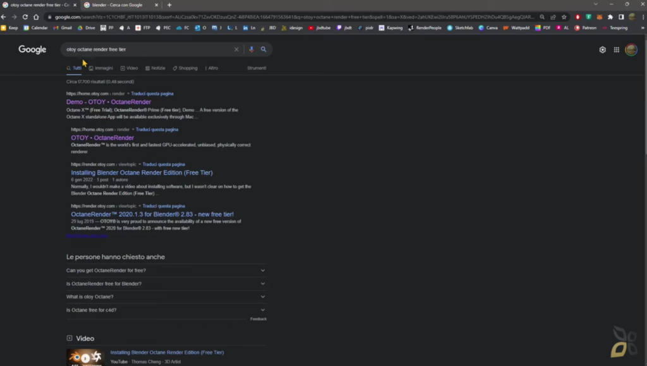Open the jbdtube YouTube bookmark
647x366 pixels.
click(319, 28)
